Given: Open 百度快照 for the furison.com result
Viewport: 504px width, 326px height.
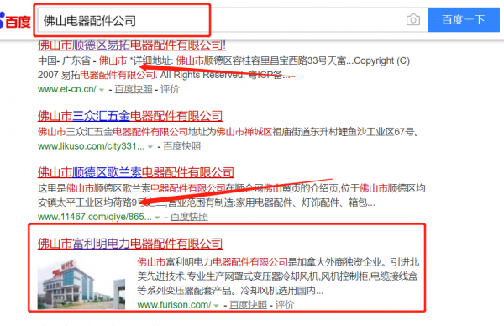Looking at the screenshot, I should pyautogui.click(x=248, y=305).
